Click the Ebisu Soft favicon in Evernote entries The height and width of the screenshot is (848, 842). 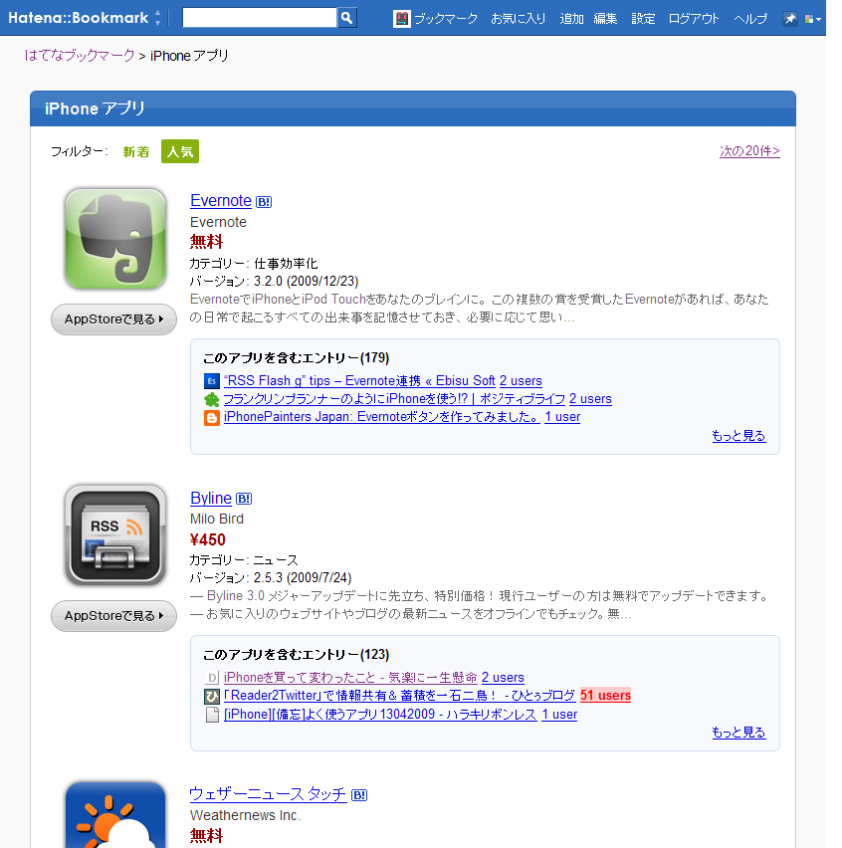pyautogui.click(x=211, y=381)
